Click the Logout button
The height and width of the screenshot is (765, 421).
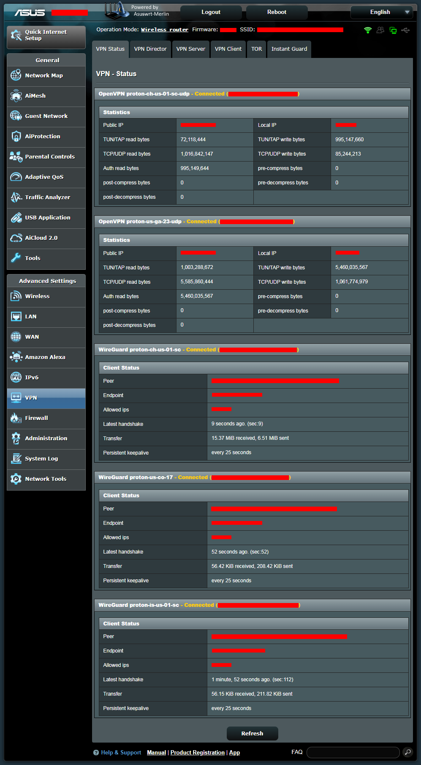coord(211,12)
